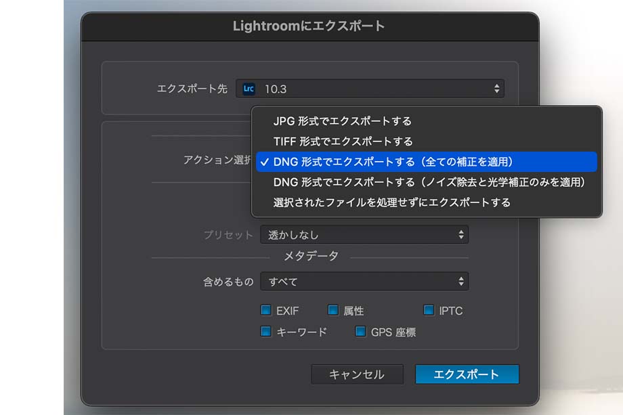Choose TIFF 形式でエクスポートする menu option
The height and width of the screenshot is (415, 623).
click(427, 141)
